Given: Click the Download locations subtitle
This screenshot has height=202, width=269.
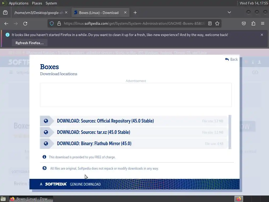Looking at the screenshot, I should coord(59,74).
